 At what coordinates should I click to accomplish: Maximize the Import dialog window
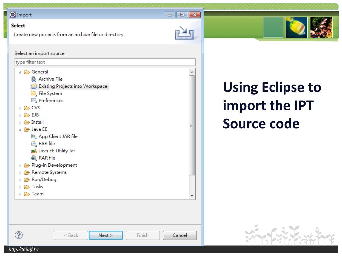point(182,15)
